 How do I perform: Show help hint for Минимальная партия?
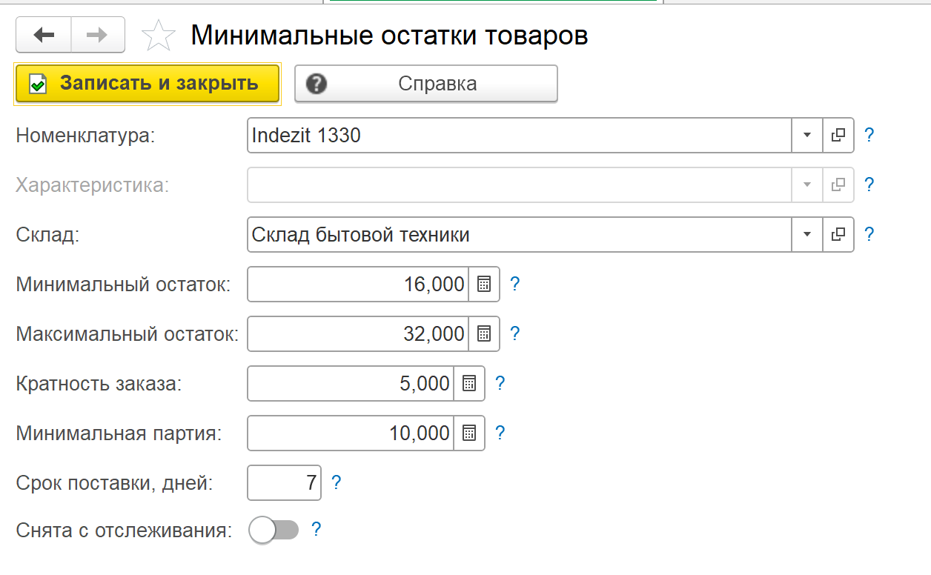pyautogui.click(x=500, y=433)
